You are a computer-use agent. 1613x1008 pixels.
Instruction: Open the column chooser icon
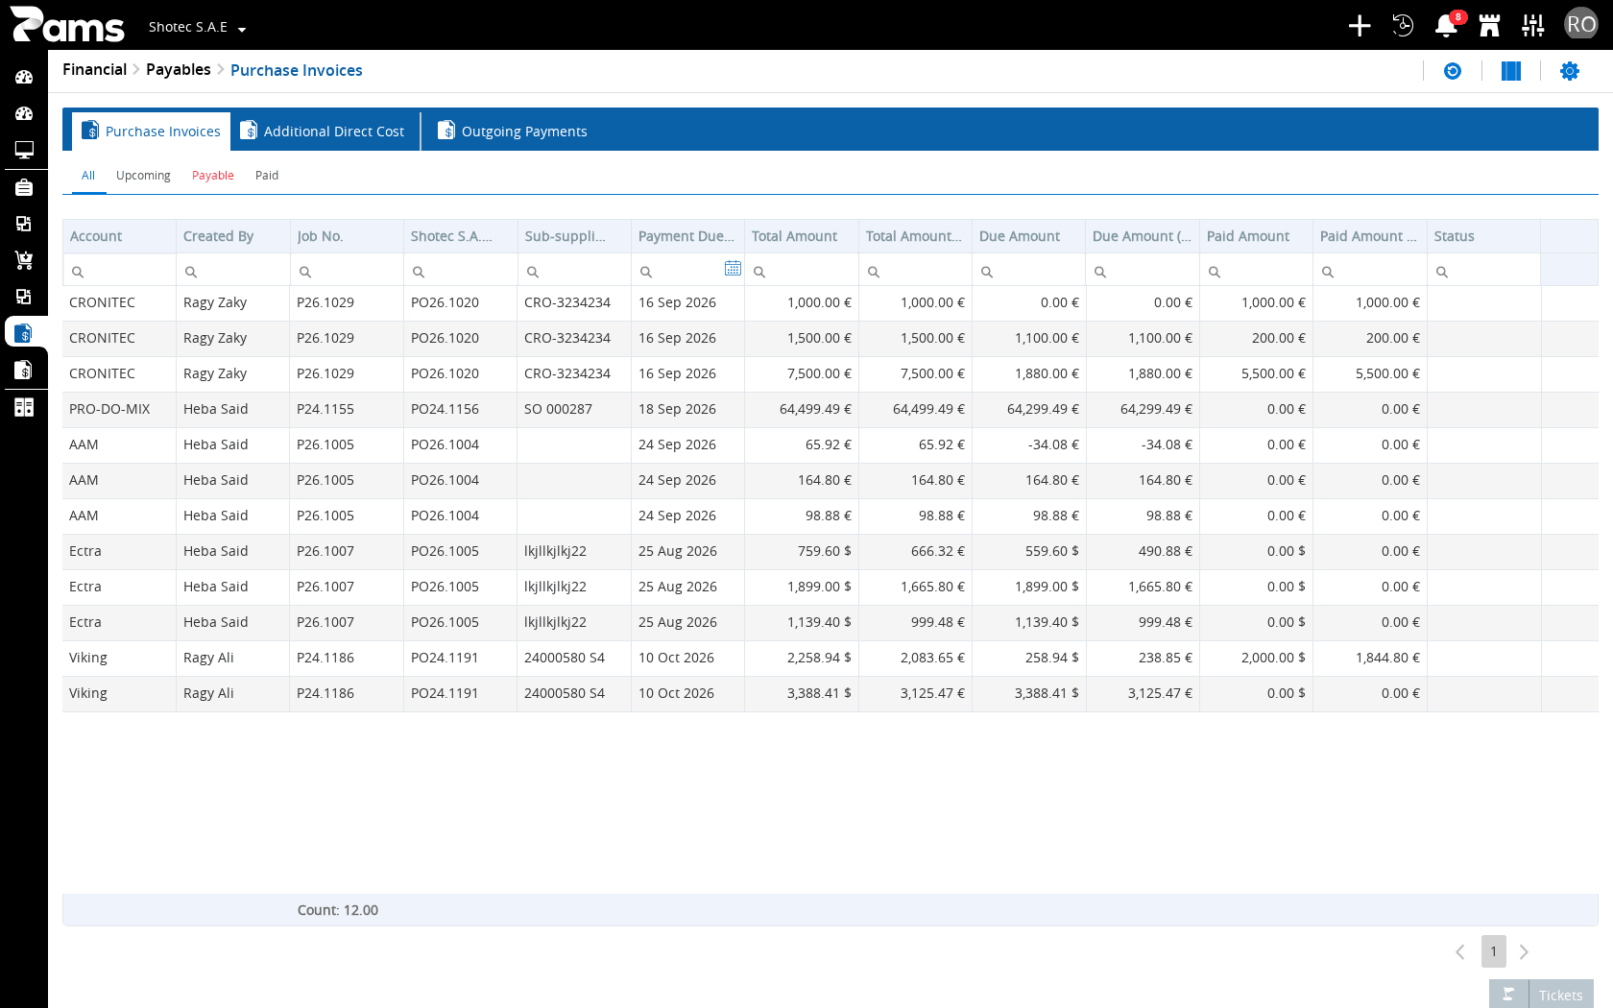coord(1511,71)
